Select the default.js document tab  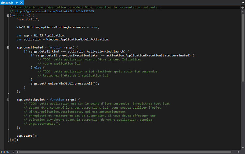tap(7, 2)
